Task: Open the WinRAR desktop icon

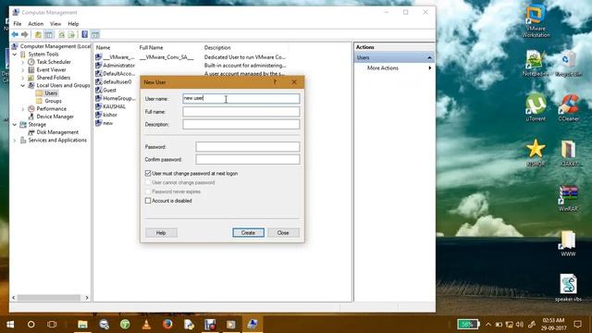Action: pos(568,198)
